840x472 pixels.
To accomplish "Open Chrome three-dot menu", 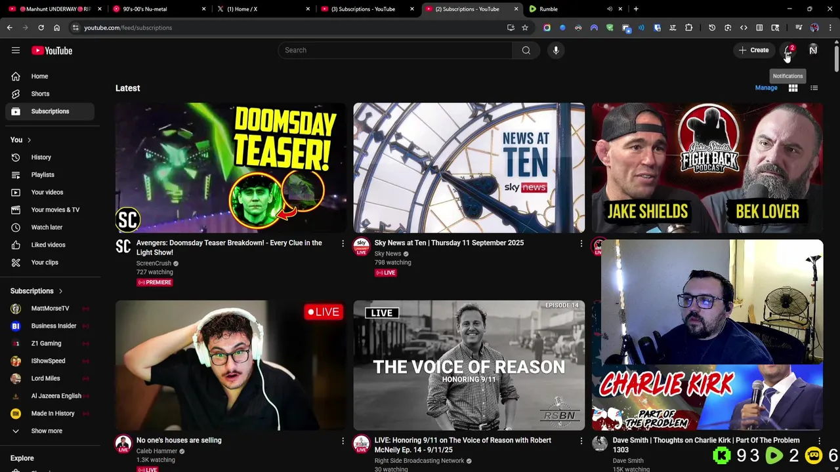I will pos(830,28).
